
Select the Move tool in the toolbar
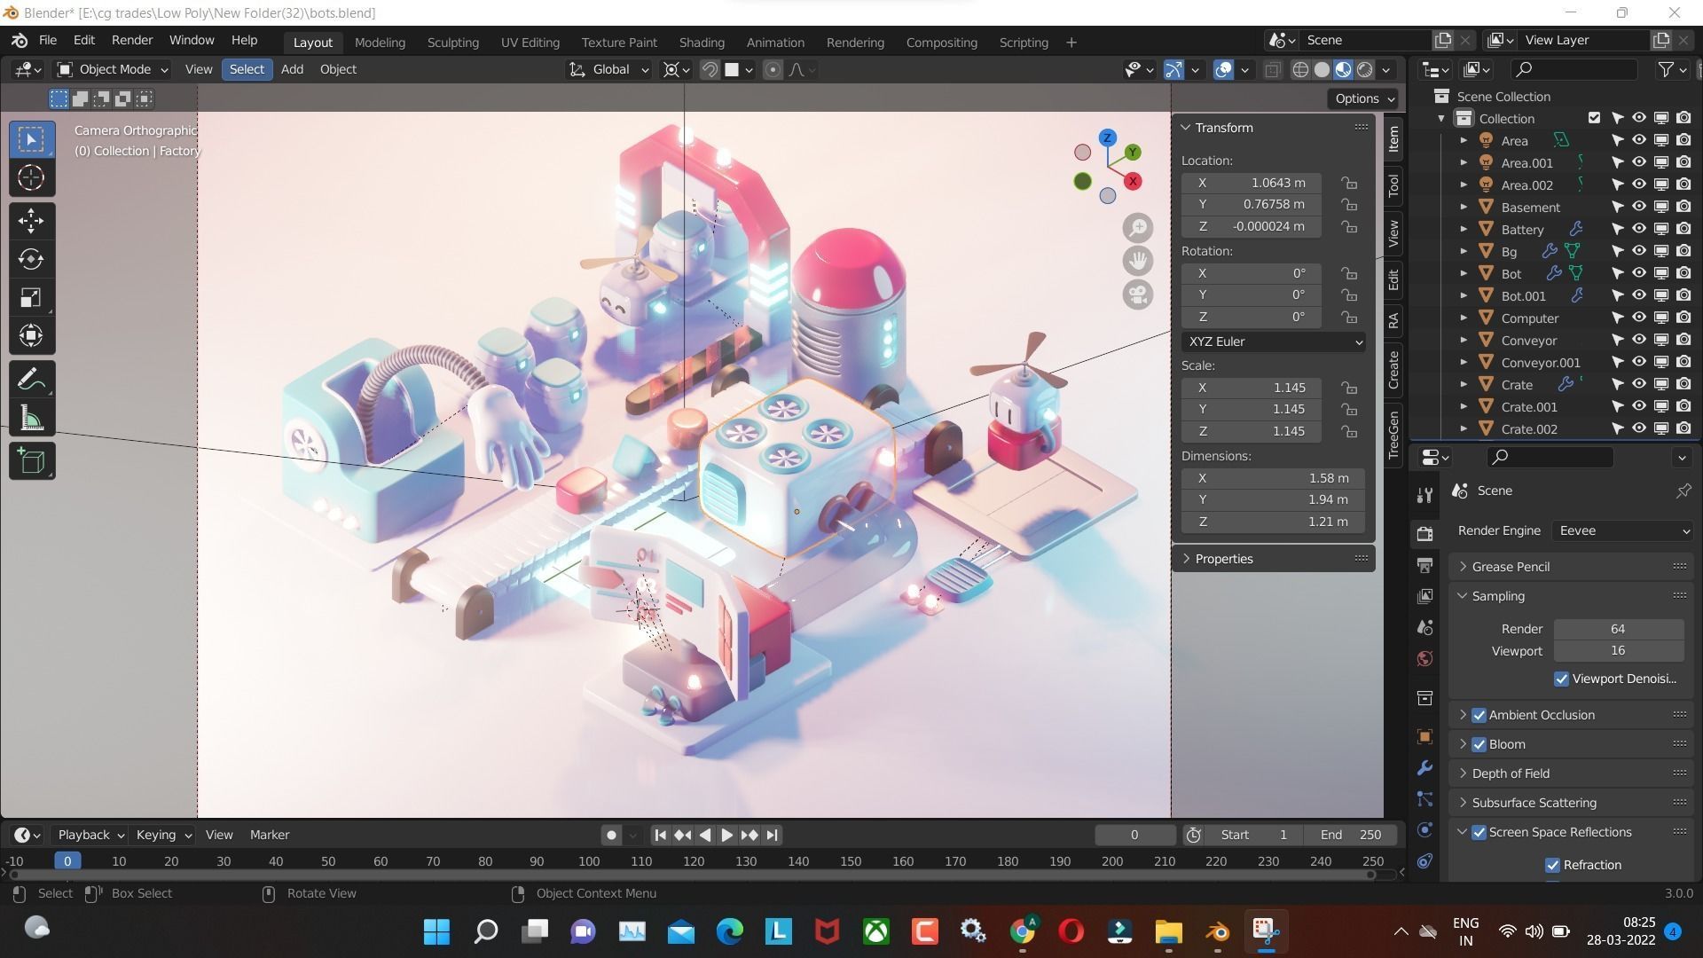point(31,220)
